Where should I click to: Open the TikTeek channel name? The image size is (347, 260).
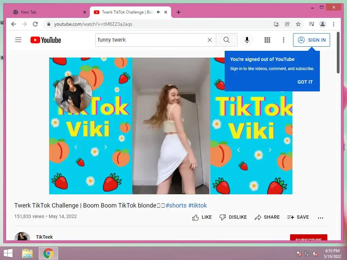tap(44, 237)
